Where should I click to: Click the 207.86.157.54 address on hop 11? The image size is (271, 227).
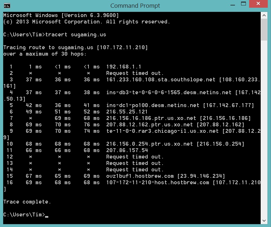point(127,150)
